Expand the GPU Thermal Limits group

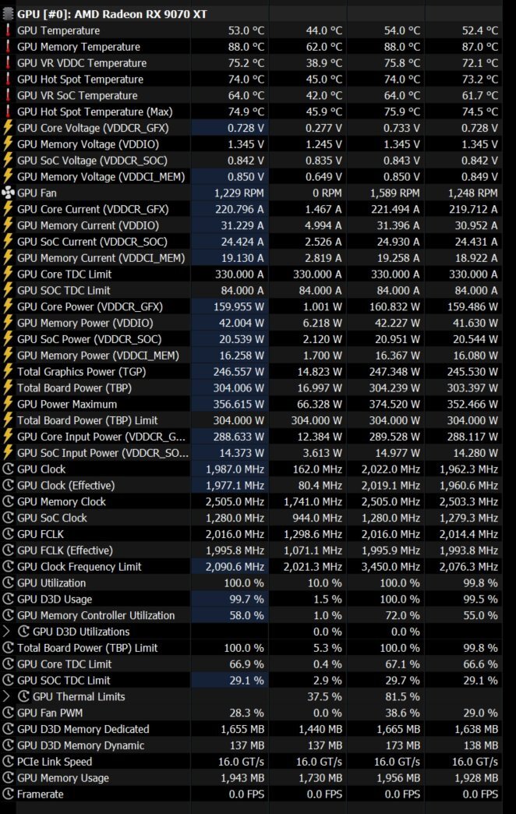pos(6,697)
